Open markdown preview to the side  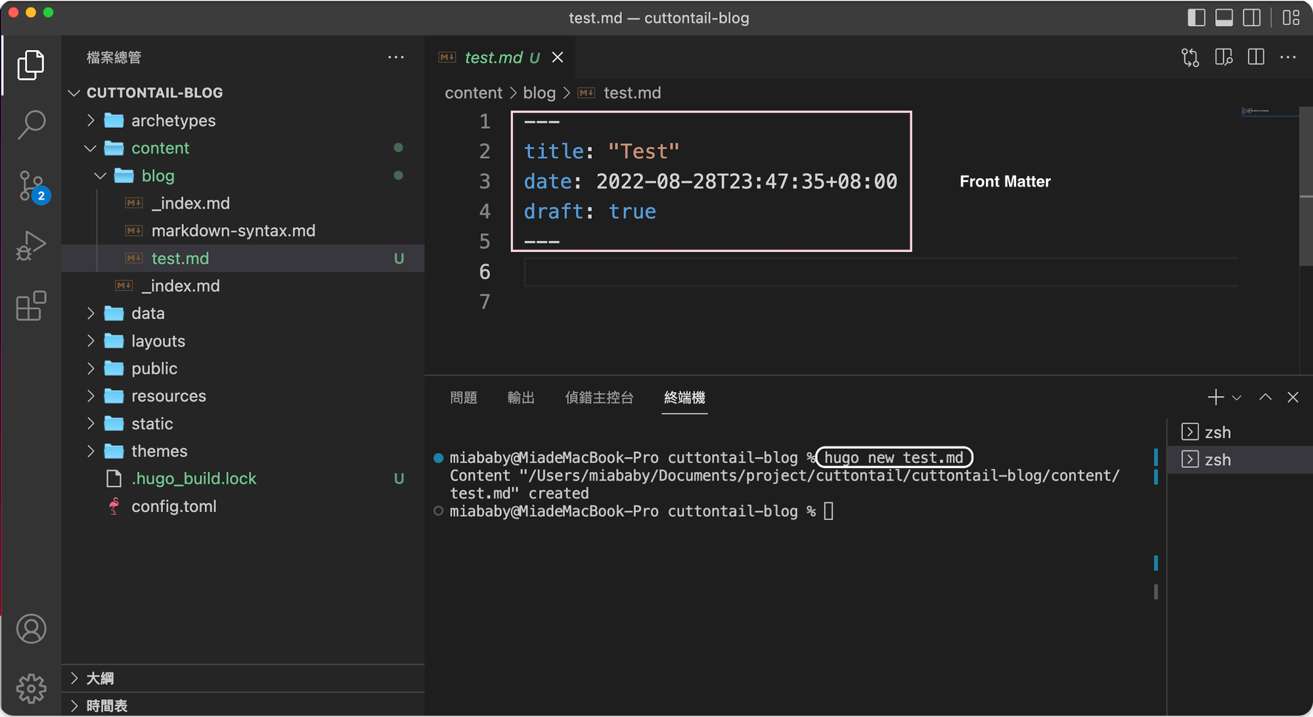click(1223, 58)
